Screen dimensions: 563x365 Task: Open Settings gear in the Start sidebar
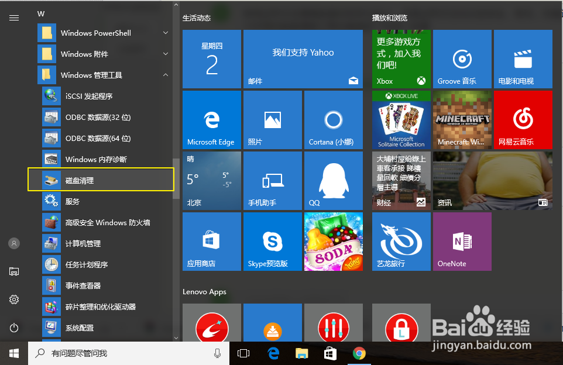[x=14, y=299]
